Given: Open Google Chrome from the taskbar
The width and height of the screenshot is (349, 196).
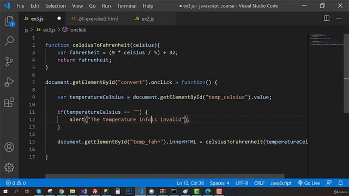Looking at the screenshot, I should [x=61, y=191].
